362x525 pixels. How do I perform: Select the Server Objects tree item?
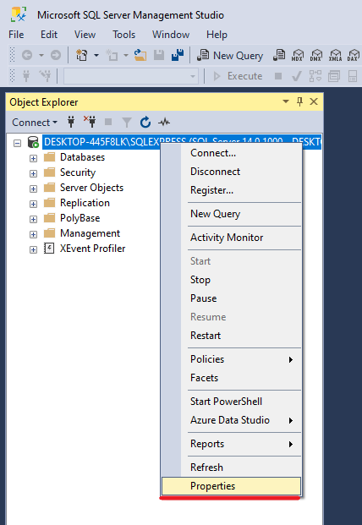[91, 188]
